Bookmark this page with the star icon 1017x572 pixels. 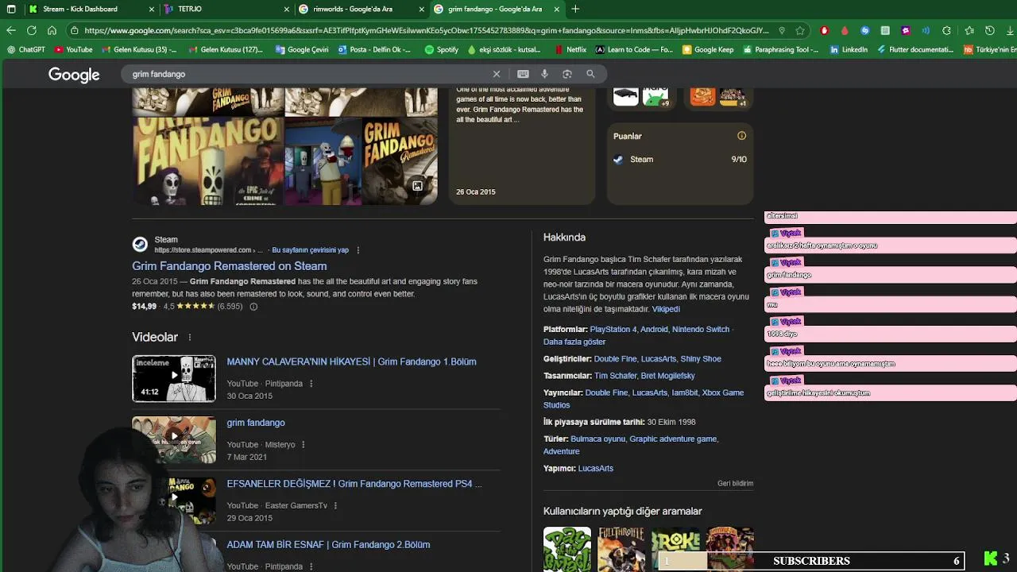click(x=800, y=30)
